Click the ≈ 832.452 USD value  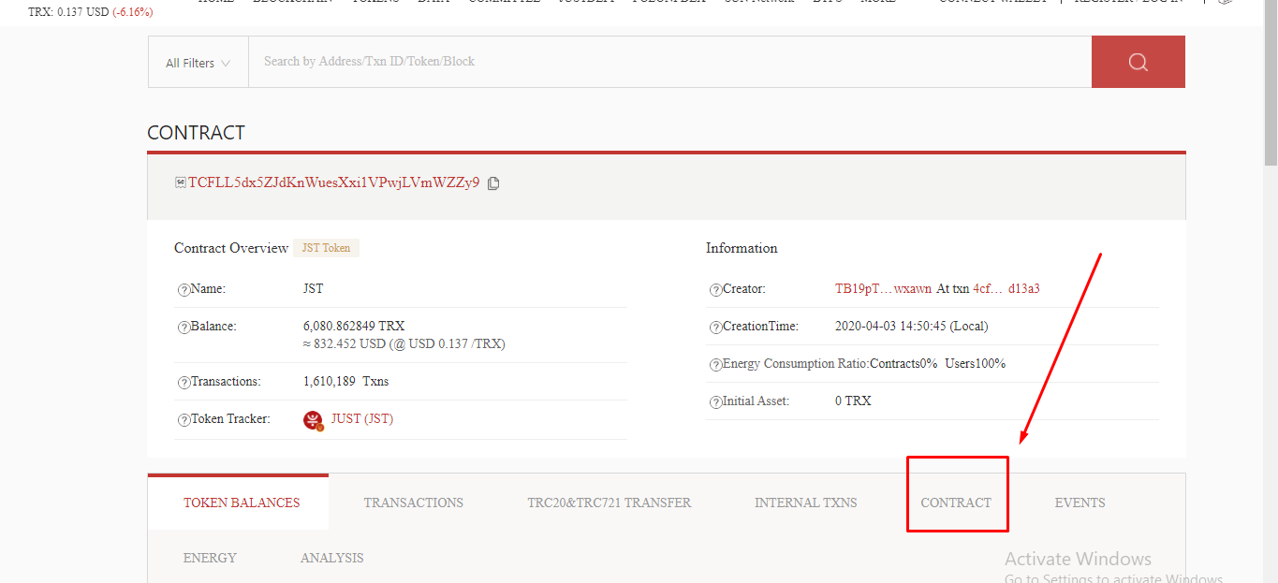coord(404,343)
